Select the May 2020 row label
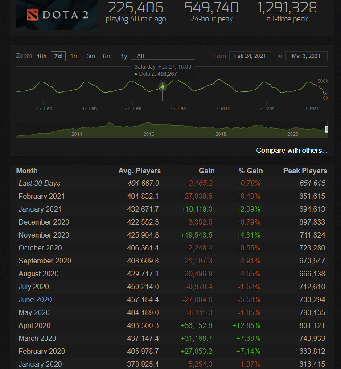The height and width of the screenshot is (369, 341). pyautogui.click(x=34, y=313)
